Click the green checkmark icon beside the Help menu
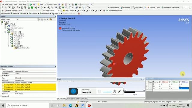Viewport: 192px width, 108px height. click(31, 4)
